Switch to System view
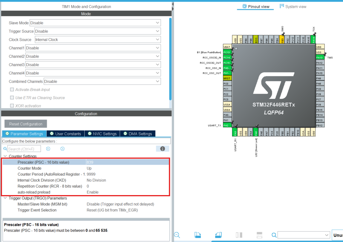The height and width of the screenshot is (242, 343). click(x=293, y=7)
